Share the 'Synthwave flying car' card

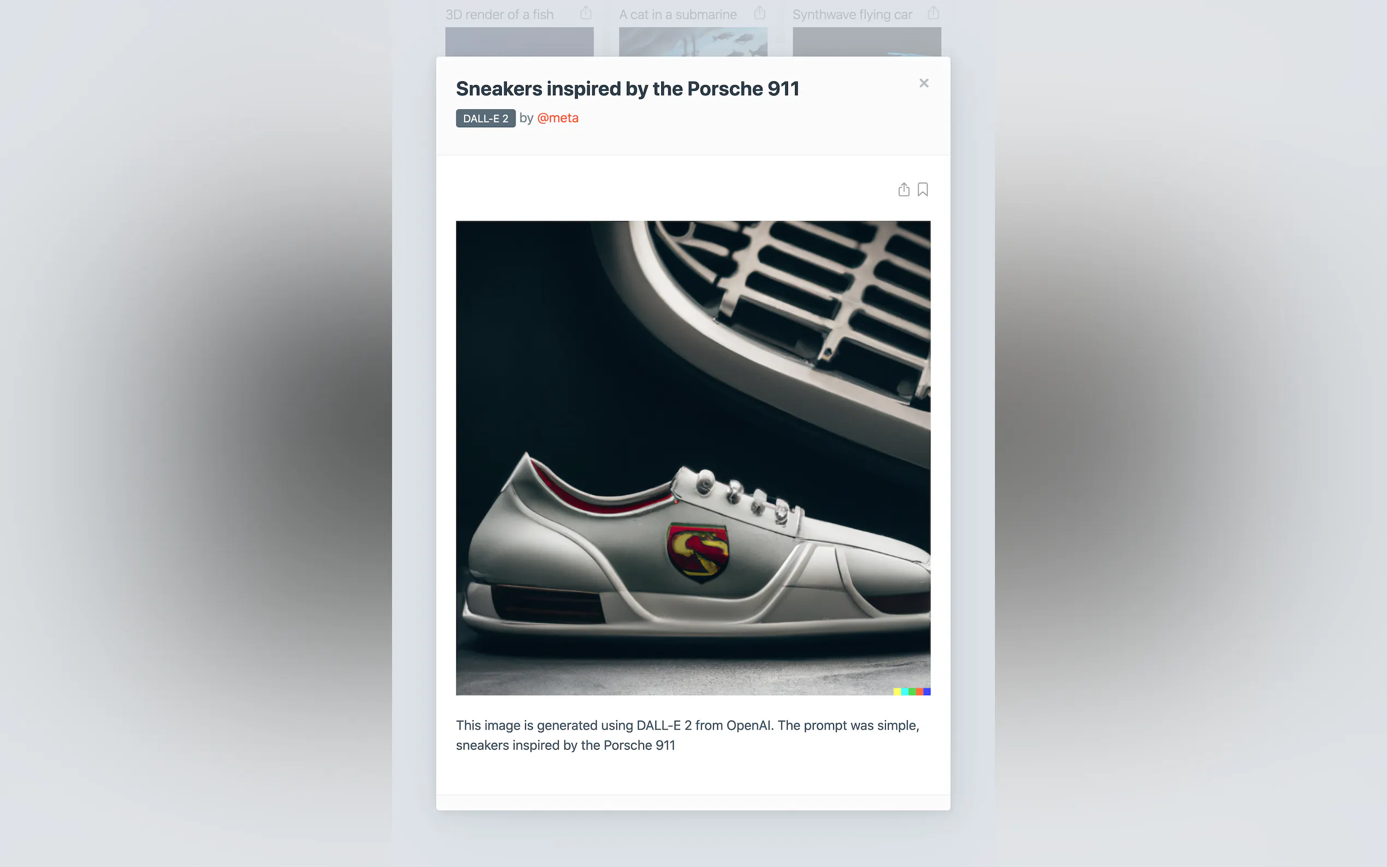click(933, 13)
